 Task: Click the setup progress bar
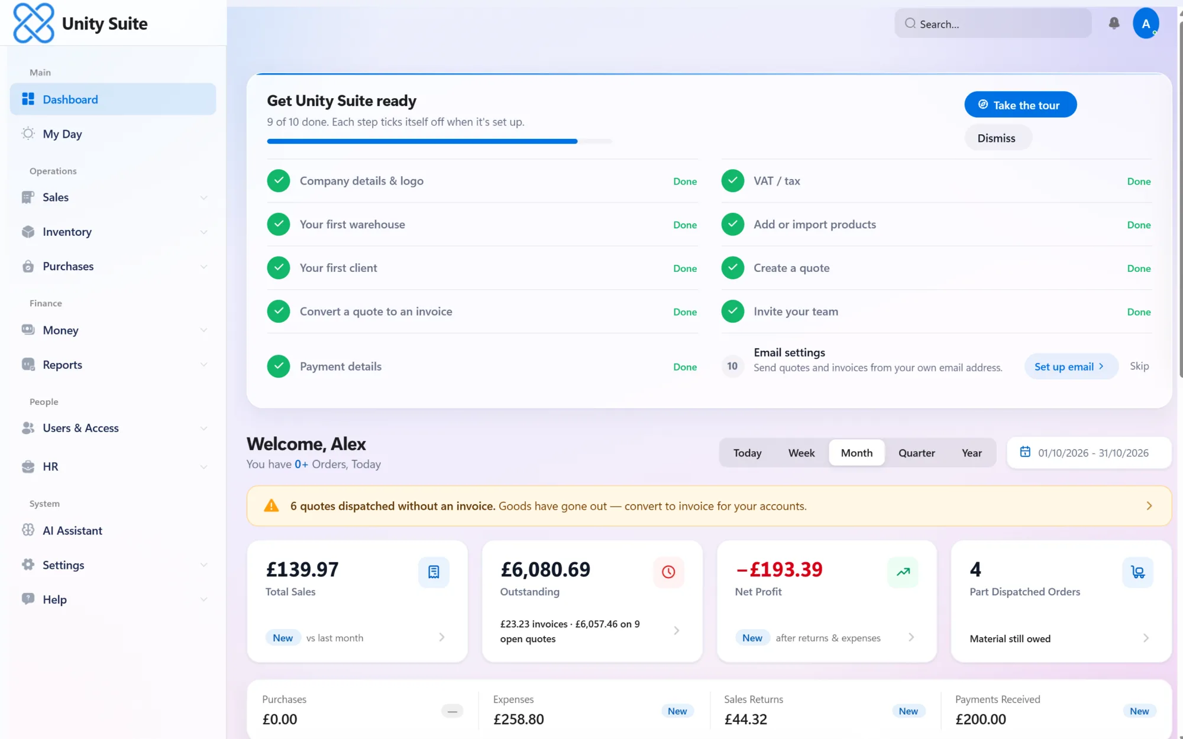click(x=439, y=141)
